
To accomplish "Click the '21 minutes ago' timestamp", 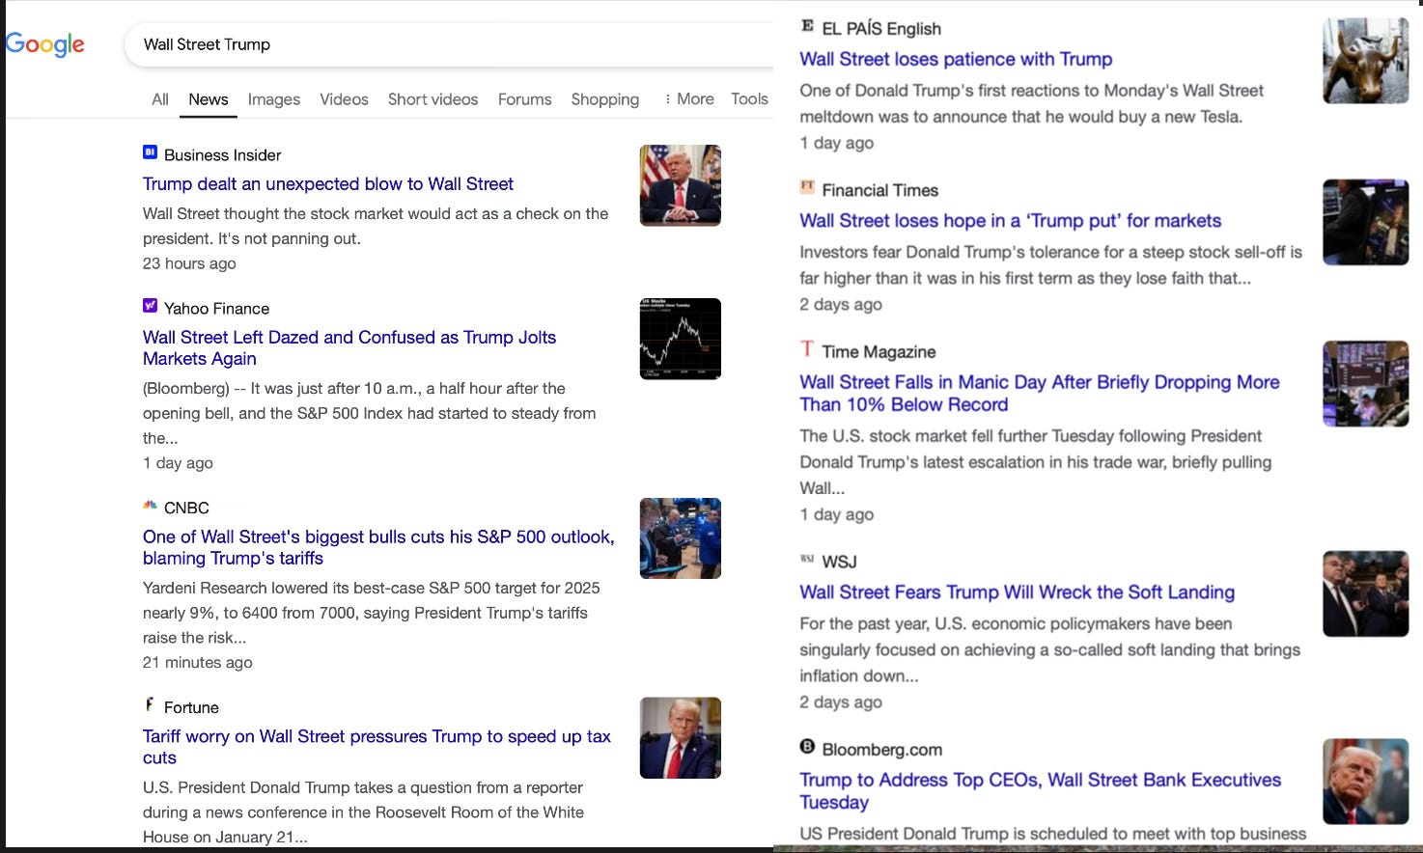I will tap(198, 662).
